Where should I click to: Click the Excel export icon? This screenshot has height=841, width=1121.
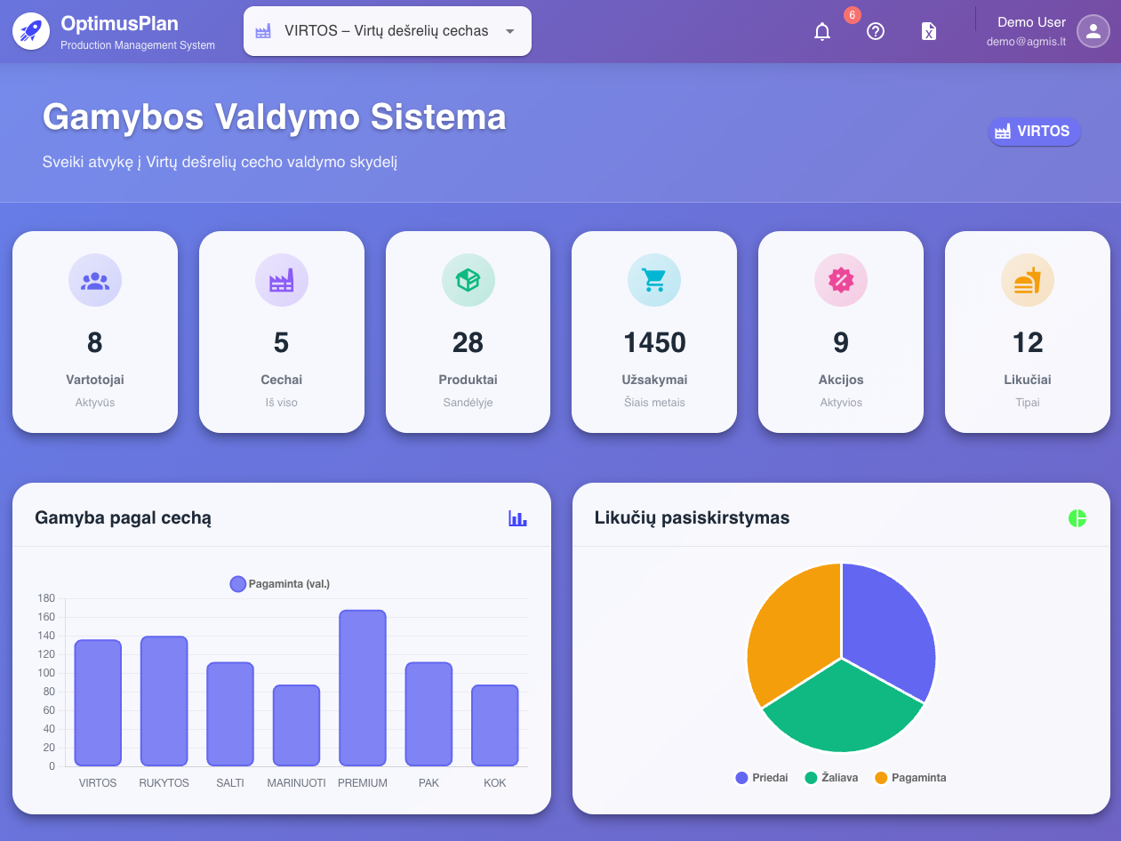coord(928,31)
